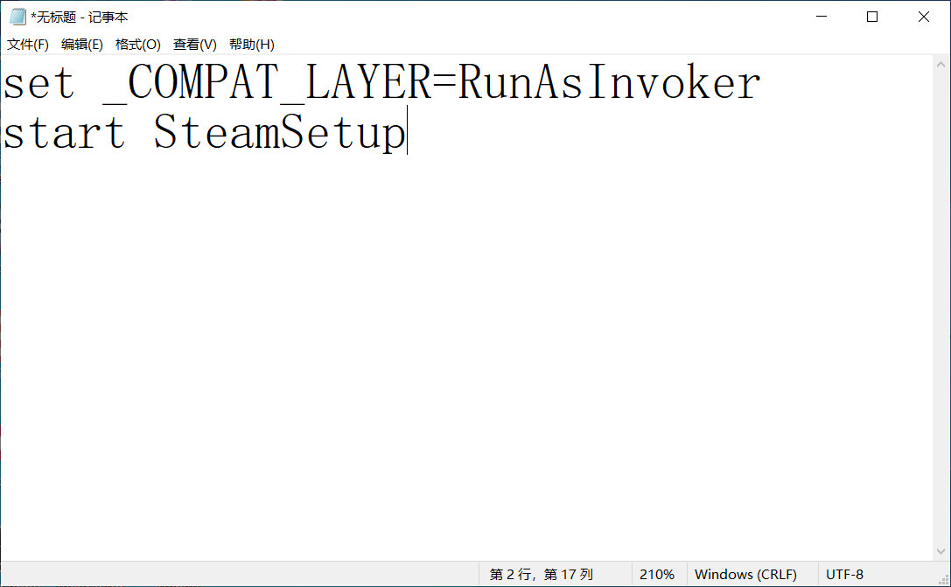The image size is (951, 587).
Task: Click the scrollbar down arrow
Action: click(x=941, y=551)
